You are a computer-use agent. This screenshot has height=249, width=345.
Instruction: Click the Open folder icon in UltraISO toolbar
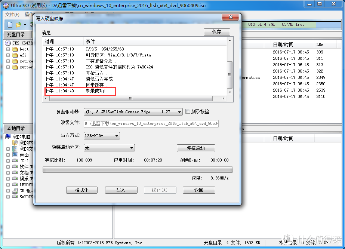18,25
